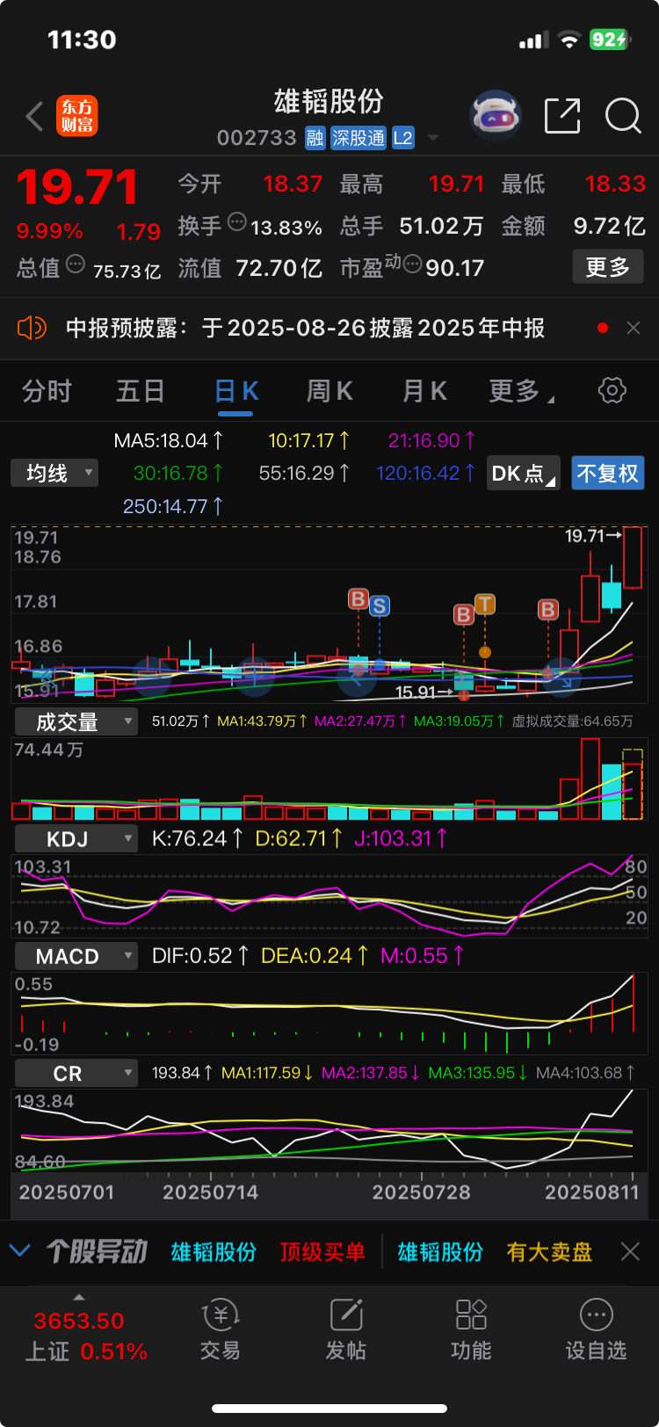The image size is (659, 1427).
Task: Tap the 虚拟成交量:64.65万 label
Action: (573, 721)
